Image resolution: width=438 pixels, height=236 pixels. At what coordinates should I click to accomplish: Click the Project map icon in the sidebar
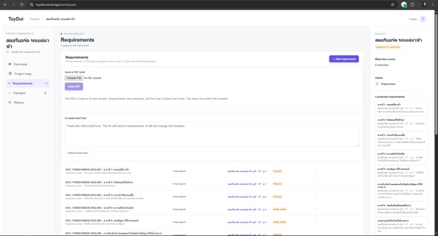click(x=10, y=74)
